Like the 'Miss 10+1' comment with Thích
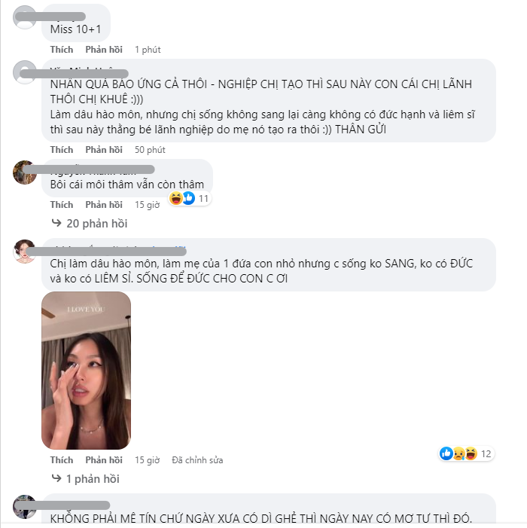 click(62, 50)
